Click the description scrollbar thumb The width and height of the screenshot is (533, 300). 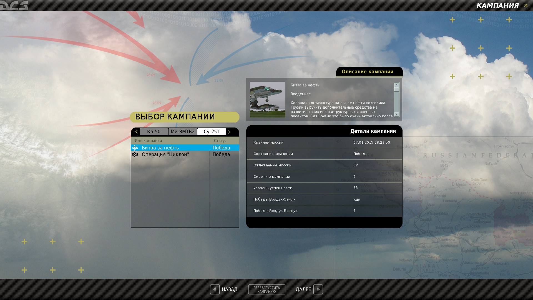[396, 89]
